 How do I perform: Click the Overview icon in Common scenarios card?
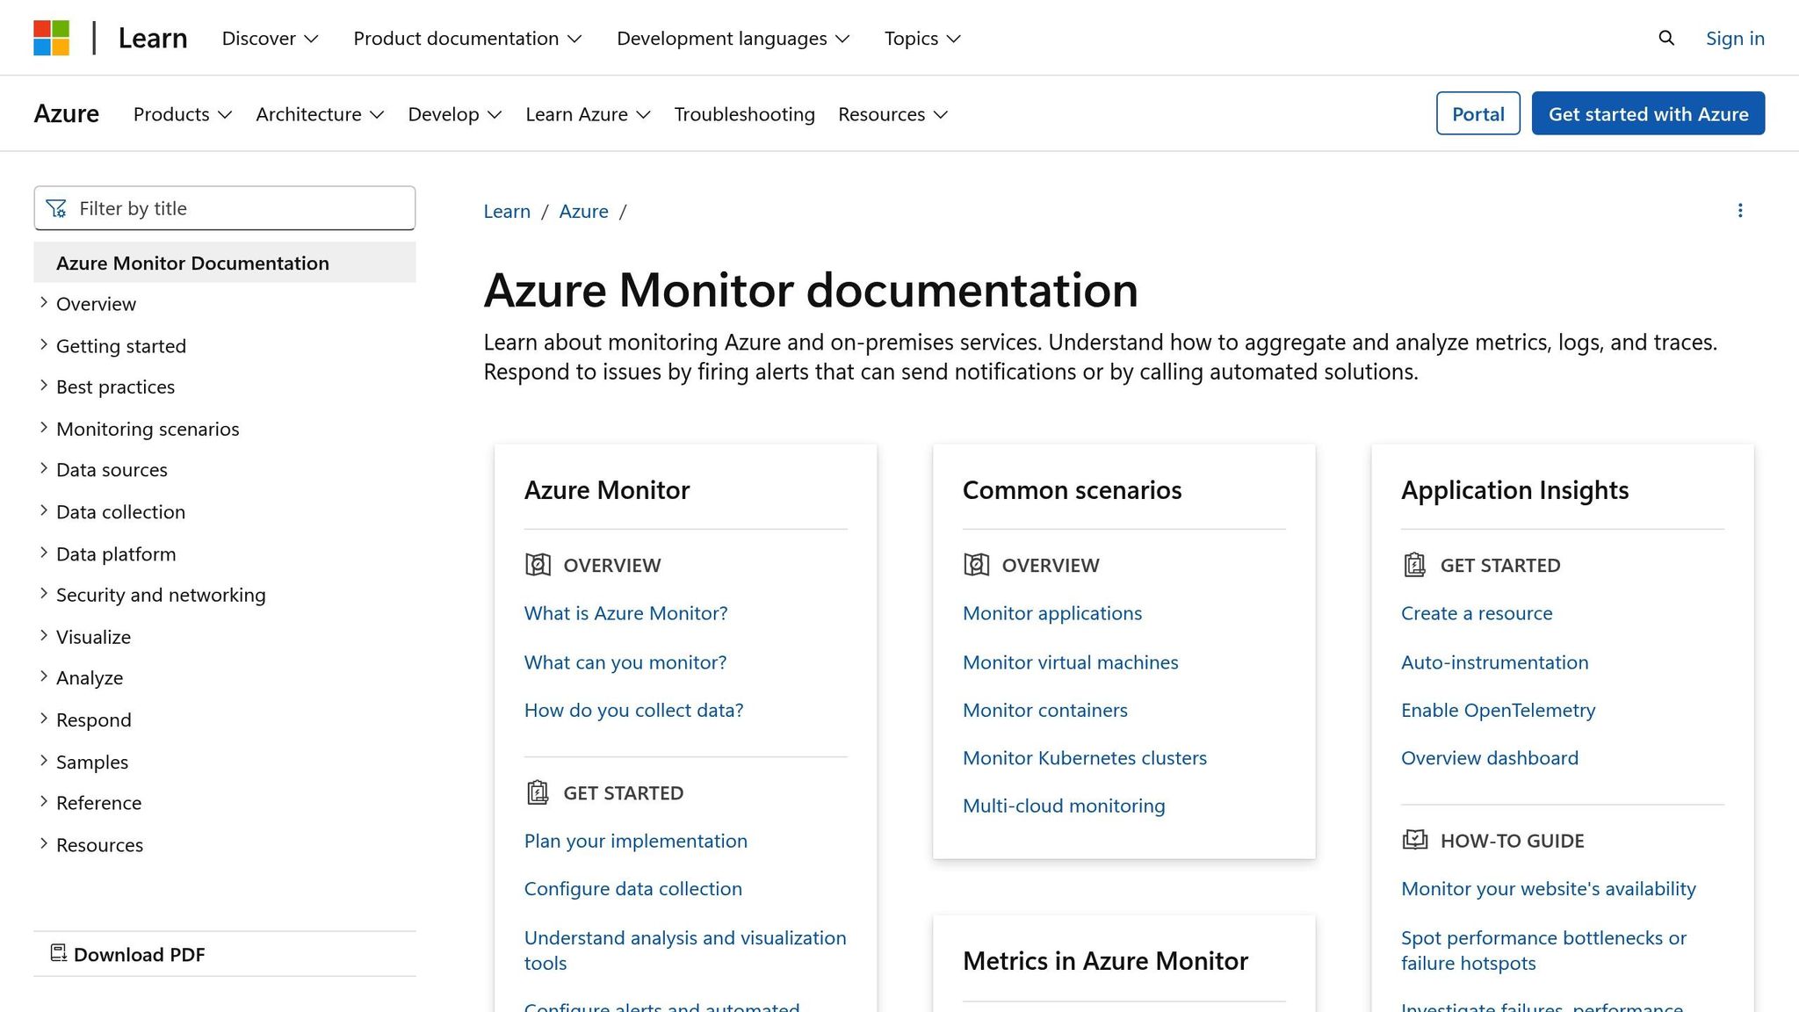point(976,565)
